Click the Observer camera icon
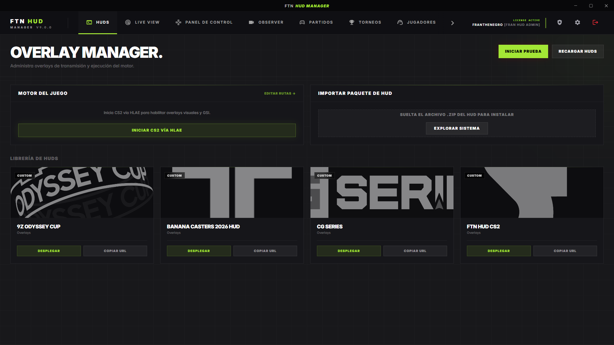 coord(251,22)
